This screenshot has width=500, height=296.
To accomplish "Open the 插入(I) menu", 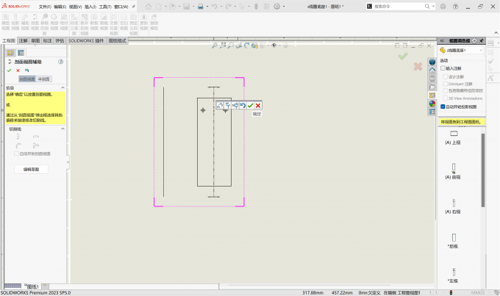I will [x=90, y=7].
